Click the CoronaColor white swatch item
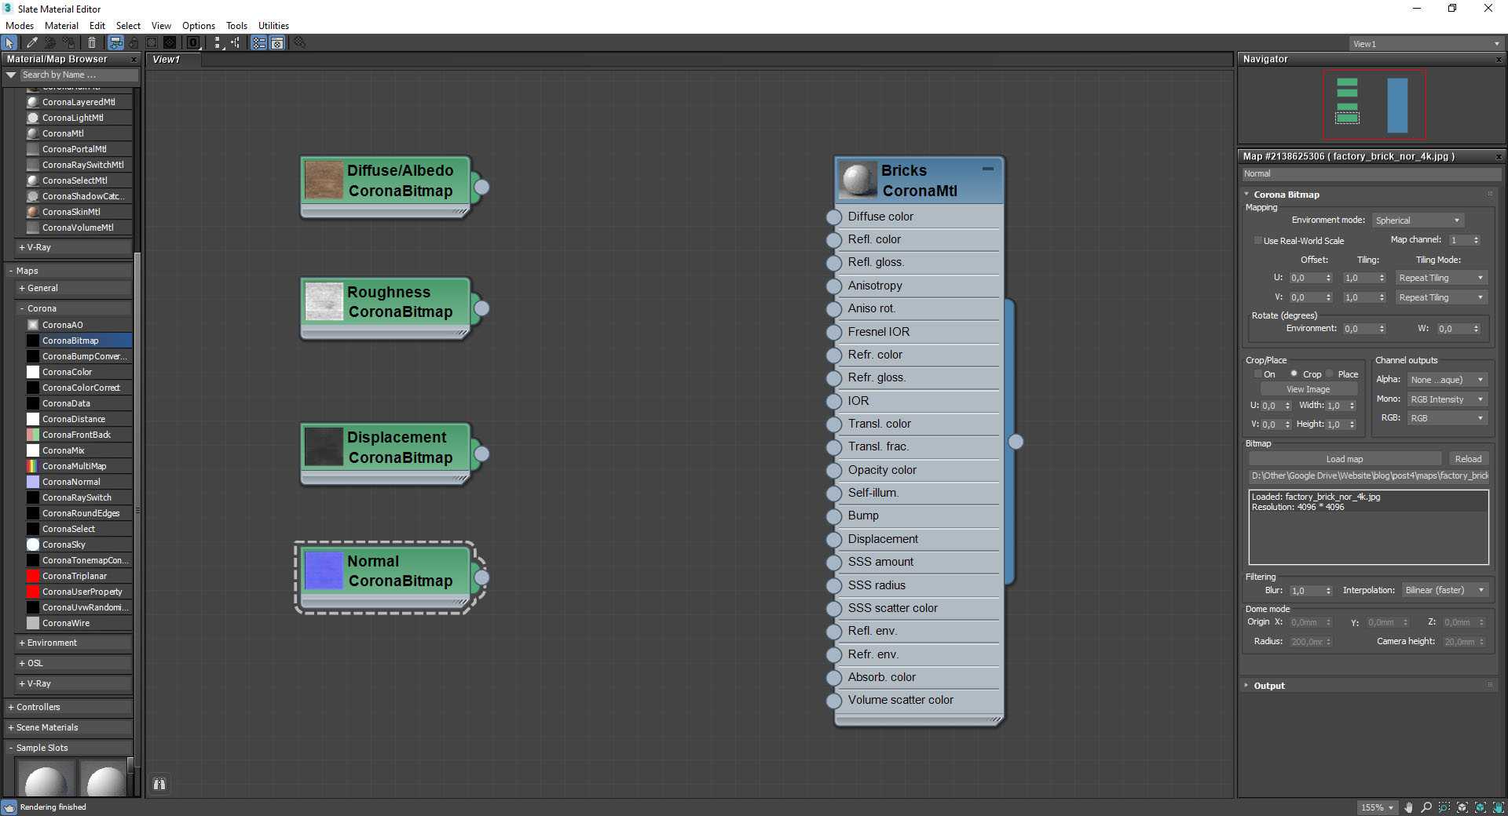 tap(67, 372)
